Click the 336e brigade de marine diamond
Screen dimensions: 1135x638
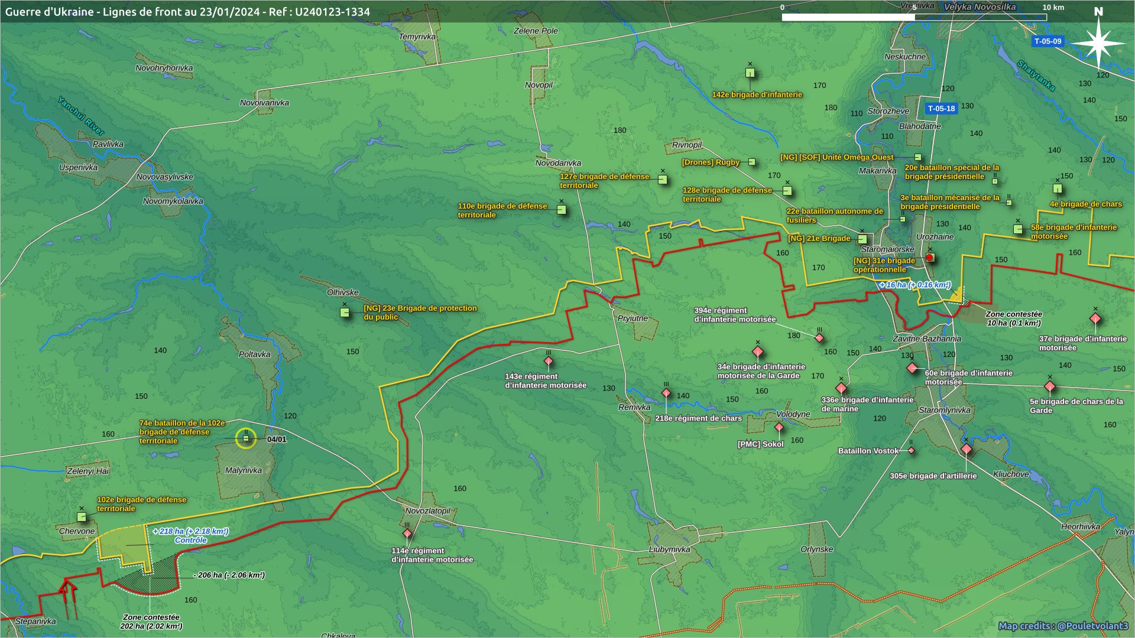tap(841, 388)
